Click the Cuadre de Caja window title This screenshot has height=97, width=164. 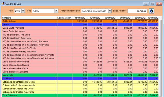point(13,4)
